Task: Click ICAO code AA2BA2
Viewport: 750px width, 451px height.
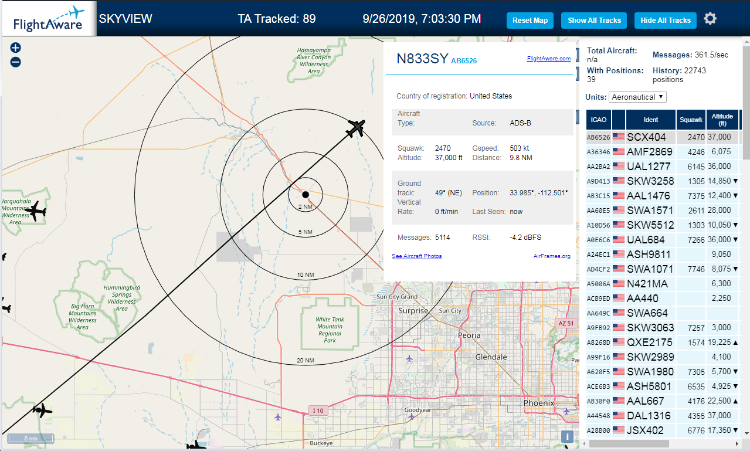Action: click(599, 167)
